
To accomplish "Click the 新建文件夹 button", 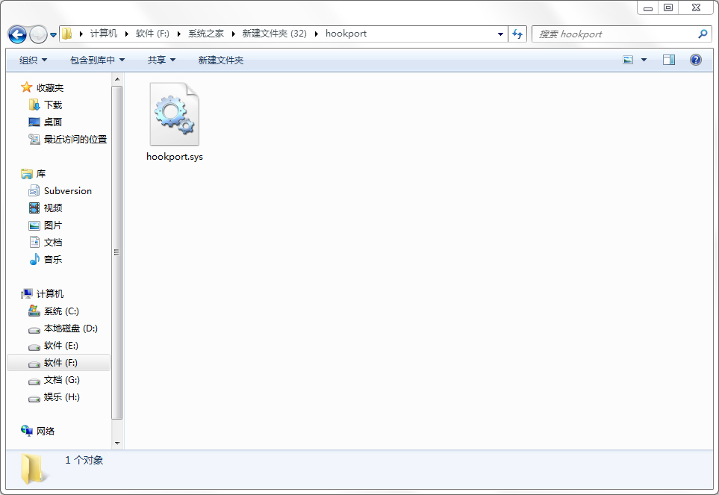I will (x=220, y=60).
